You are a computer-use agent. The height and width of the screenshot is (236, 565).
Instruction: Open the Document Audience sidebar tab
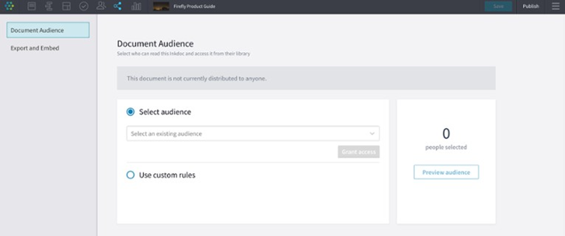point(48,30)
